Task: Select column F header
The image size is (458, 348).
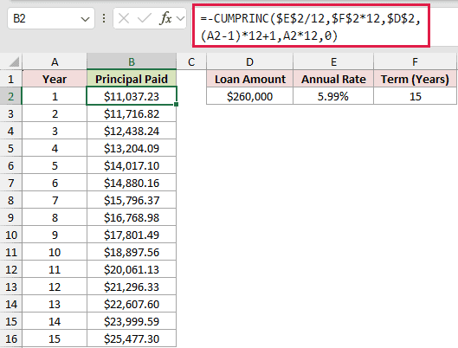Action: tap(415, 61)
